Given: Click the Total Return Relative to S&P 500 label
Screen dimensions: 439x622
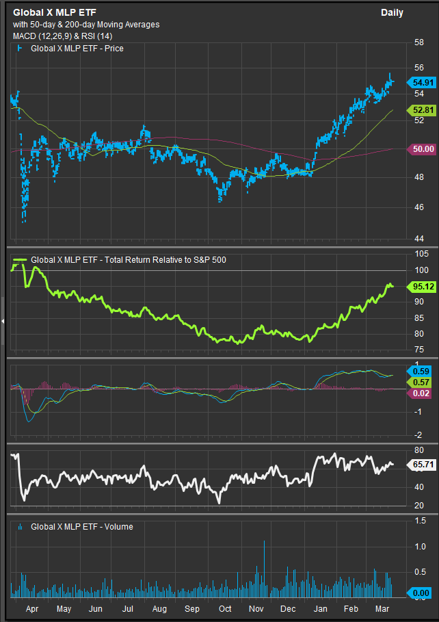Looking at the screenshot, I should point(129,260).
